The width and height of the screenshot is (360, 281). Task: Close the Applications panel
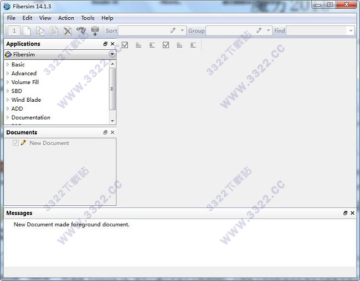[112, 44]
